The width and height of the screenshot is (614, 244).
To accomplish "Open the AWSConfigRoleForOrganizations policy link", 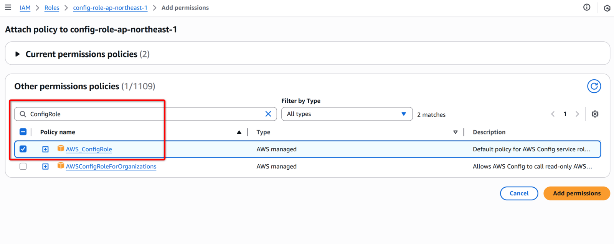I will 111,166.
